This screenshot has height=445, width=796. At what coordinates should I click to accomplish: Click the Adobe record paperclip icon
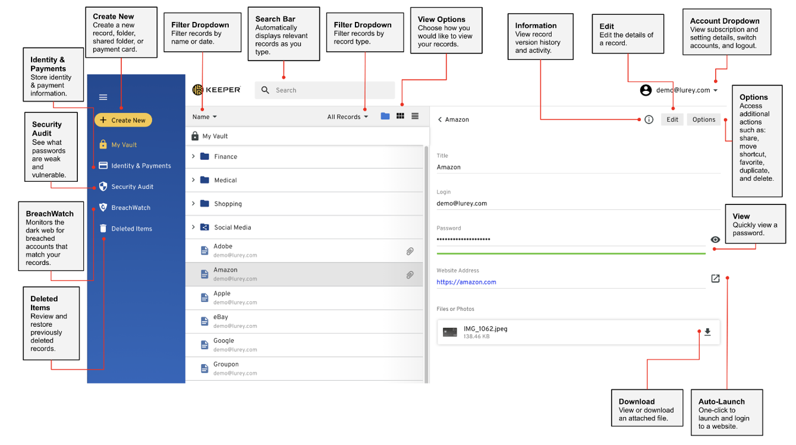tap(410, 251)
